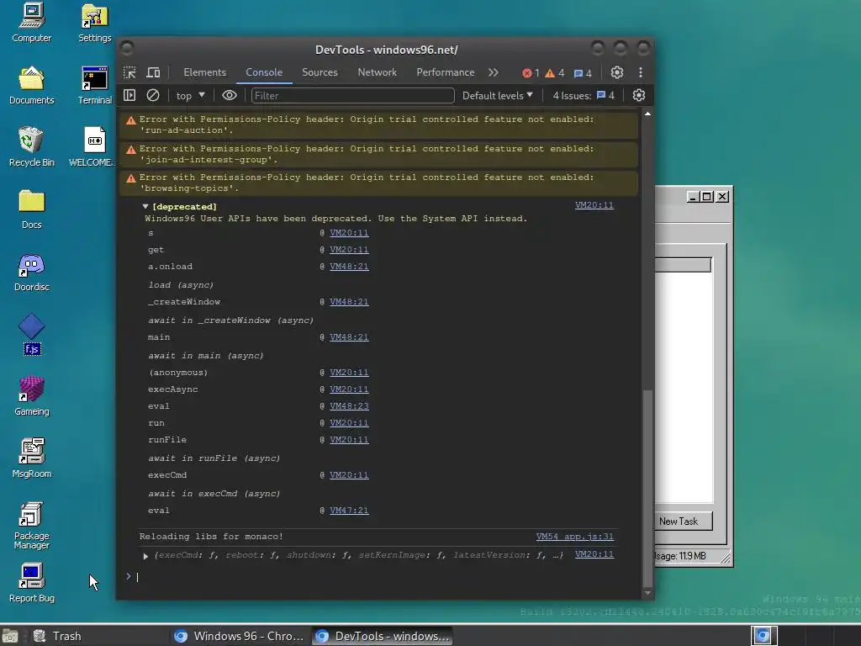The width and height of the screenshot is (861, 646).
Task: Toggle the console sidebar panel
Action: pos(129,96)
